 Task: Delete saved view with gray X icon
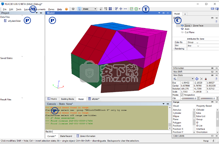pos(201,79)
